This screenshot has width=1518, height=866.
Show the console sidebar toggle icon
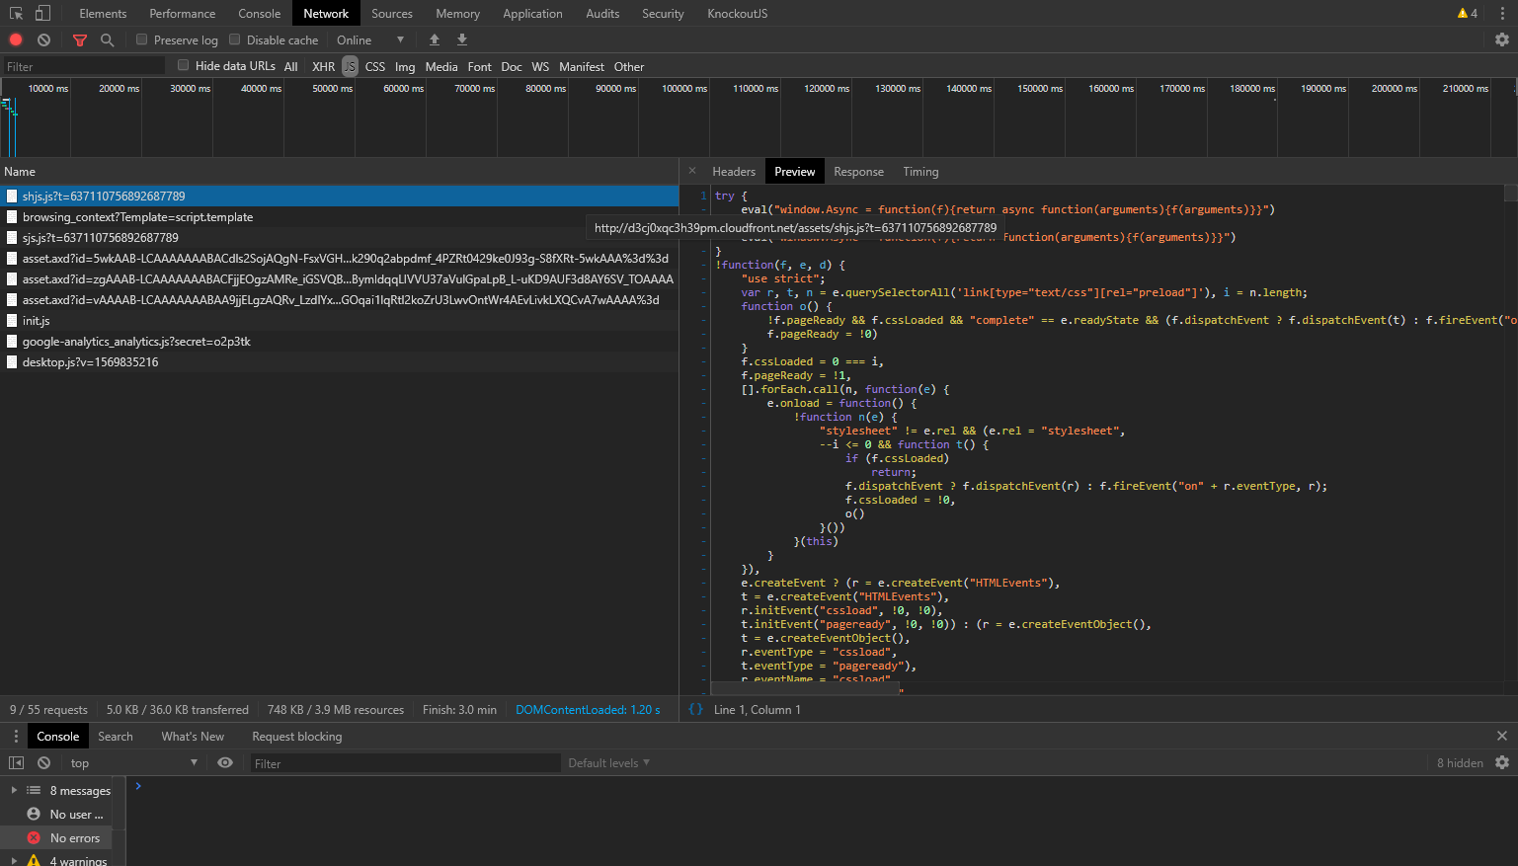16,762
